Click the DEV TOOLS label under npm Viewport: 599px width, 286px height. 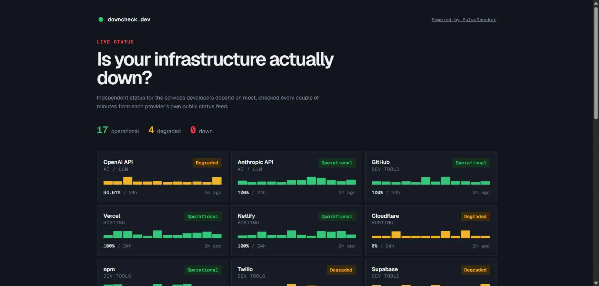pos(117,276)
